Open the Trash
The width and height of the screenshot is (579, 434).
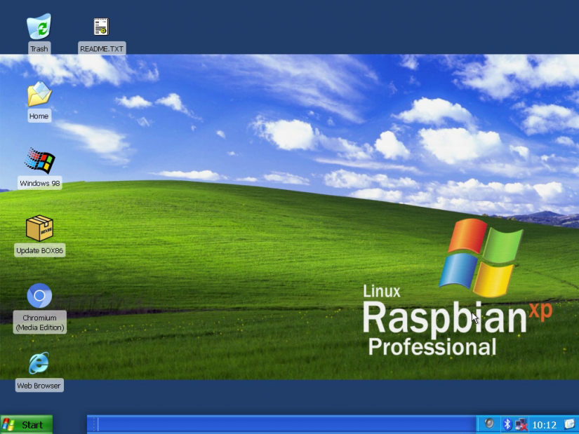pyautogui.click(x=39, y=27)
